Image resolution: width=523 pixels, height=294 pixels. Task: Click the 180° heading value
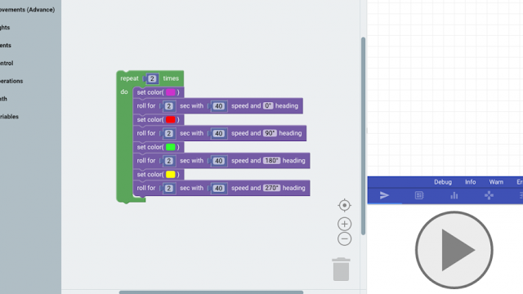tap(271, 160)
